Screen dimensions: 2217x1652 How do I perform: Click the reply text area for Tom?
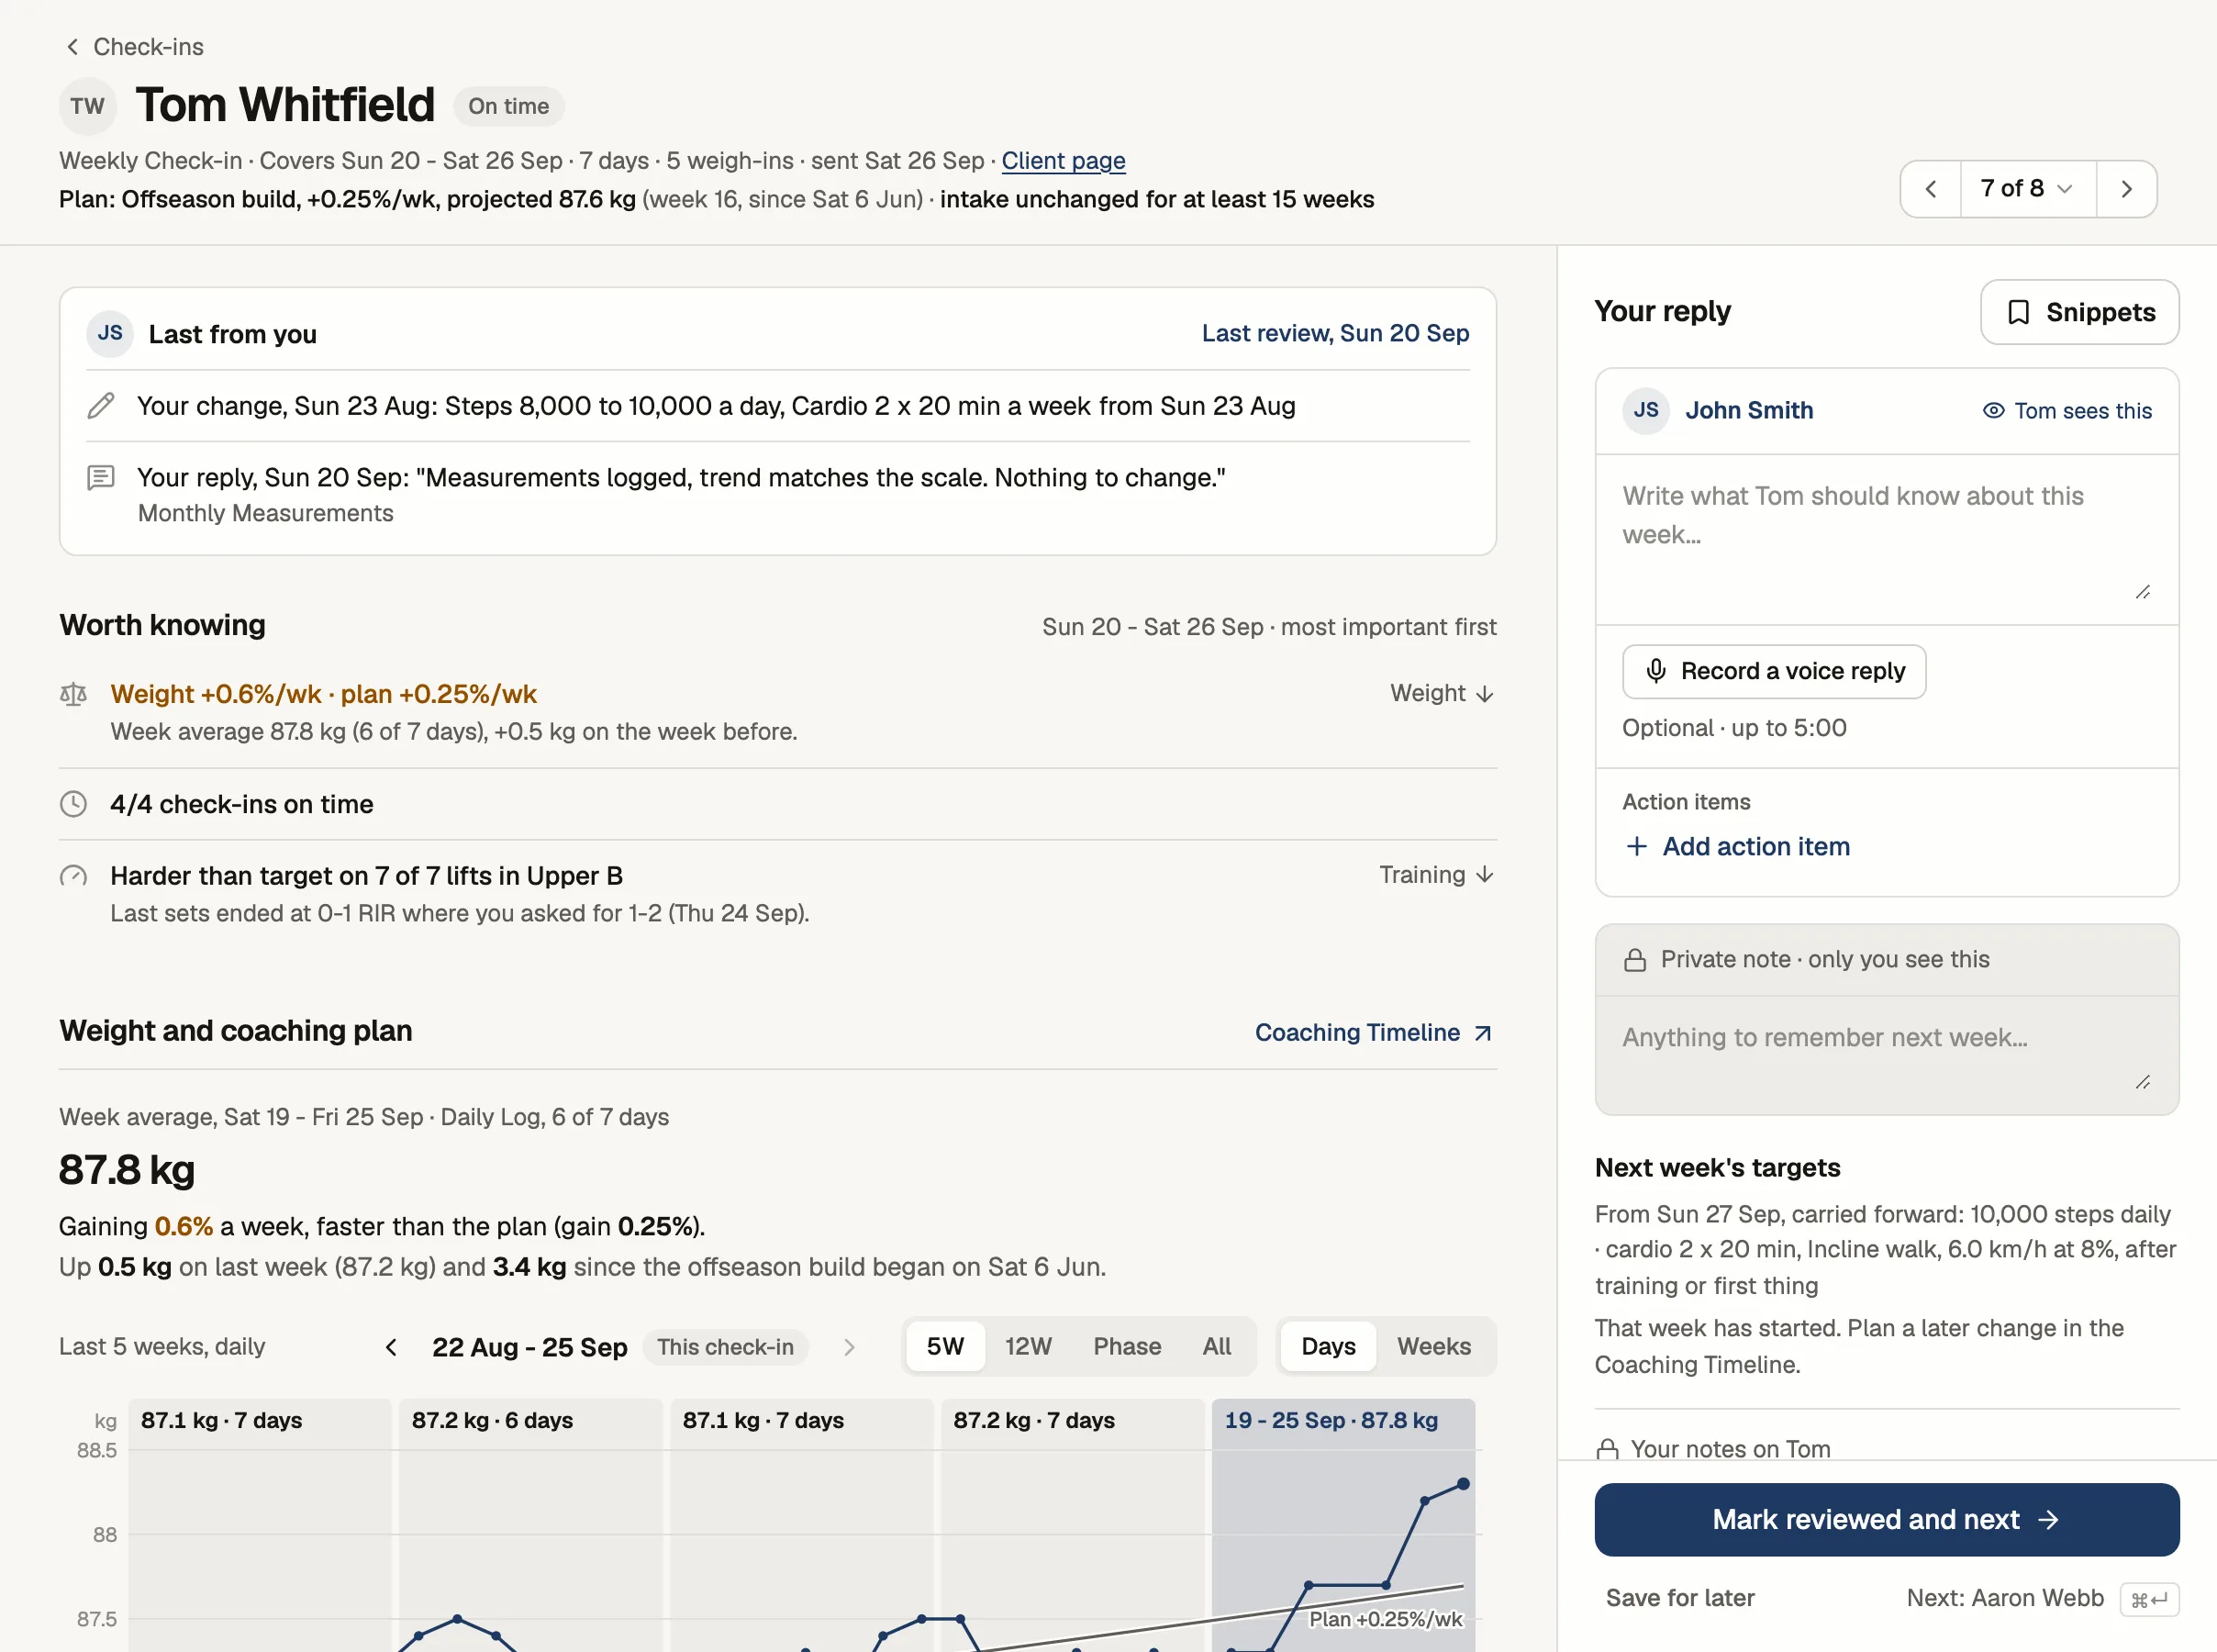pos(1886,540)
